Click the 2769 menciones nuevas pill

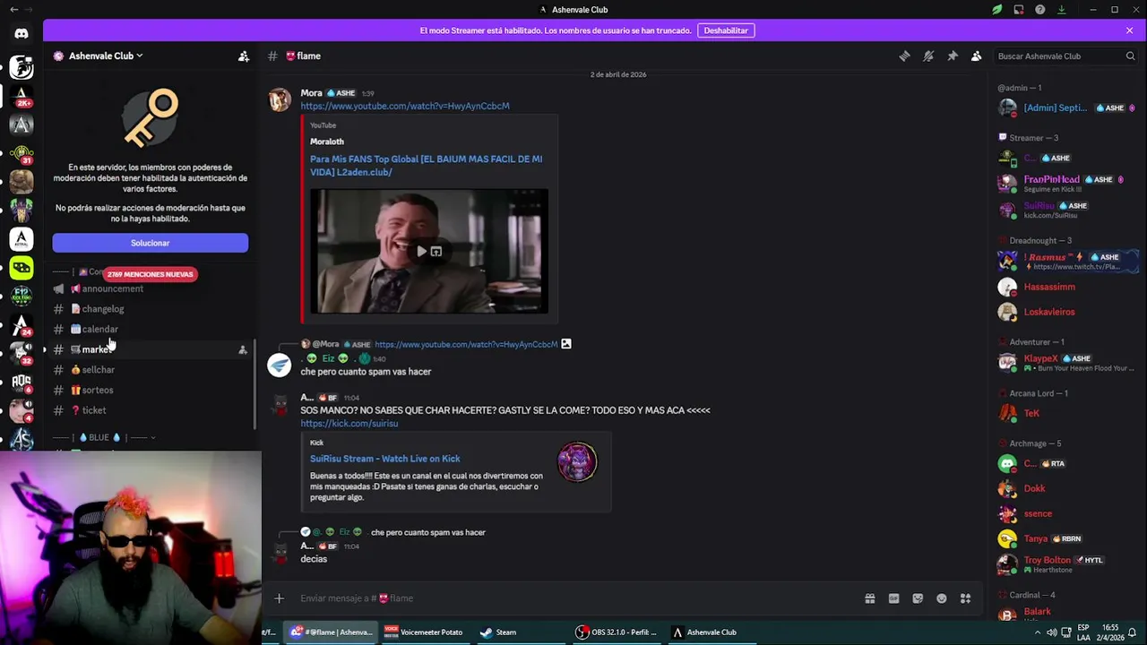(150, 274)
